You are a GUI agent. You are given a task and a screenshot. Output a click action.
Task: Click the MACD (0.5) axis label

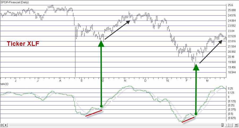pos(231,114)
